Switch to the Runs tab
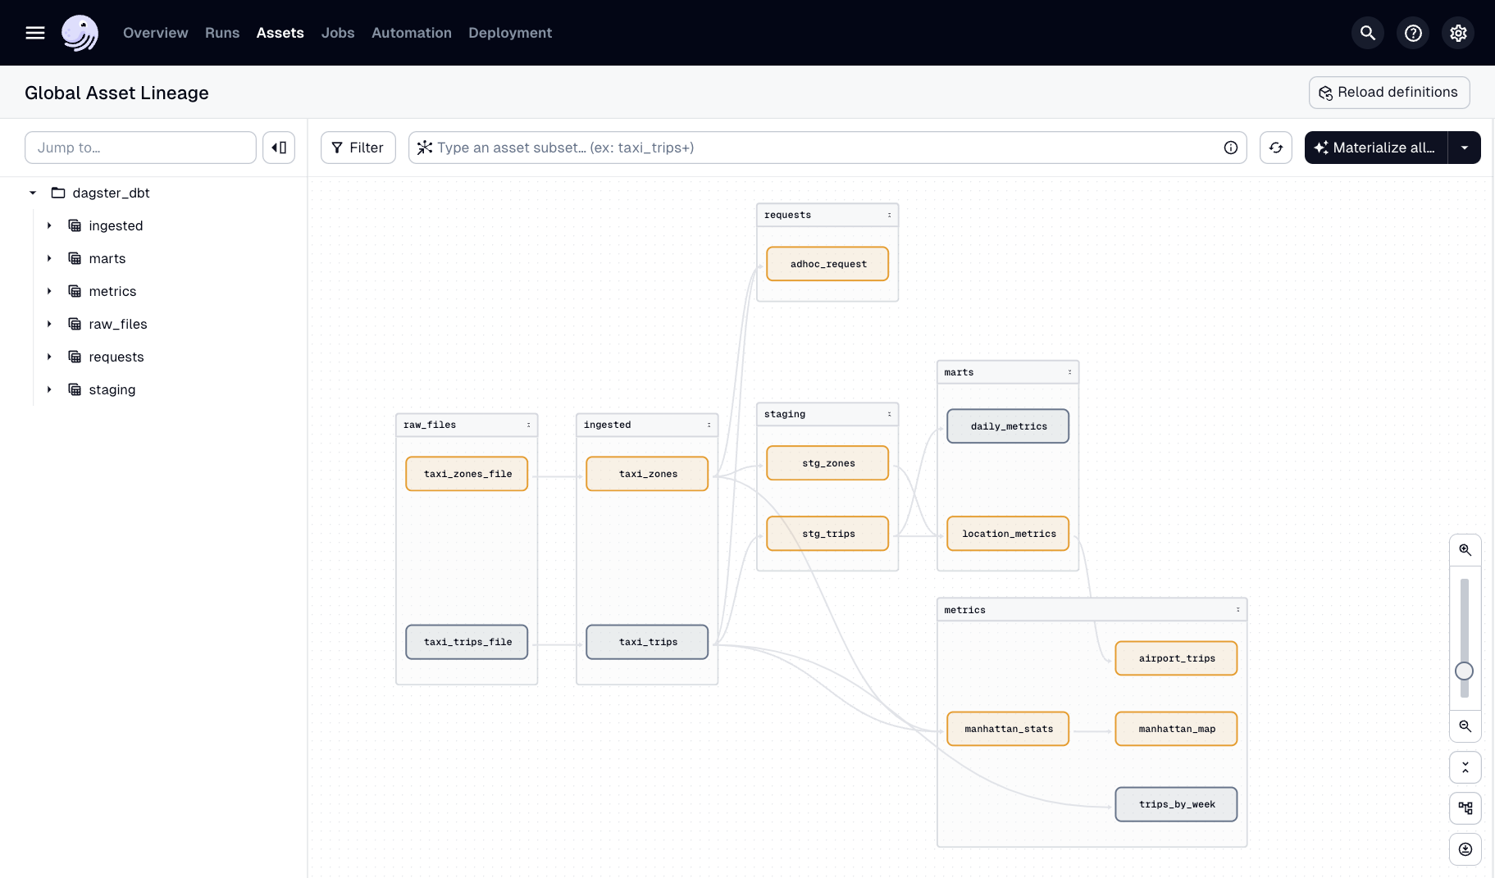 [x=221, y=33]
